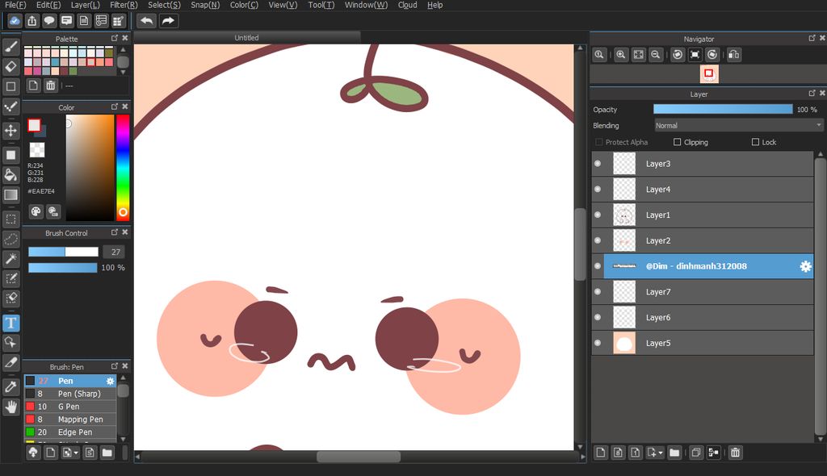Switch to the Untitled document tab

coord(247,38)
